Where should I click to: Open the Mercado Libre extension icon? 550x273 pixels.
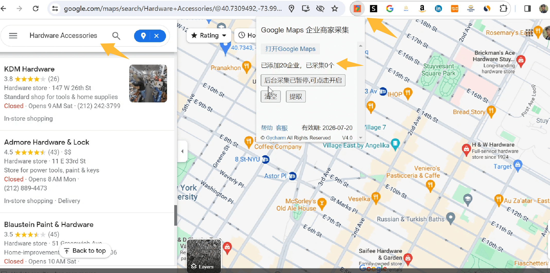(471, 8)
